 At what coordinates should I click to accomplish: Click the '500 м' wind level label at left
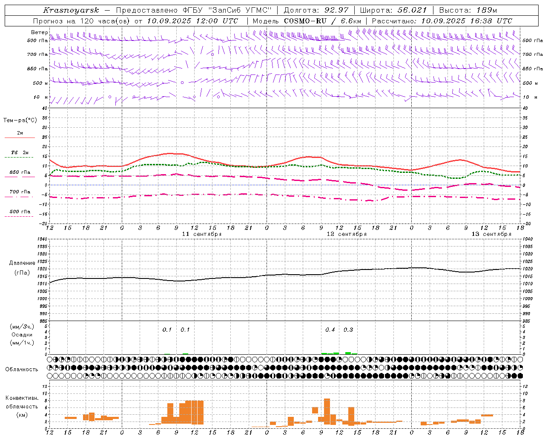(41, 83)
